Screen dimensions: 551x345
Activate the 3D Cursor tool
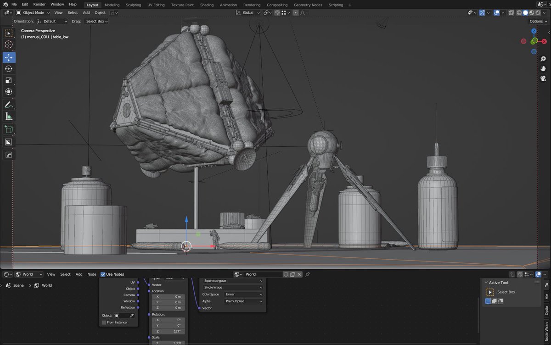pos(9,45)
